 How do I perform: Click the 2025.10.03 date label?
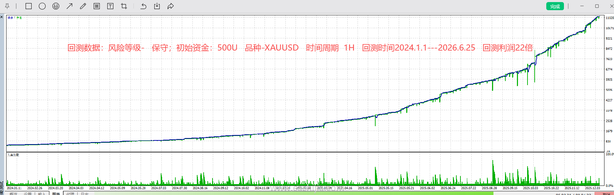531,188
